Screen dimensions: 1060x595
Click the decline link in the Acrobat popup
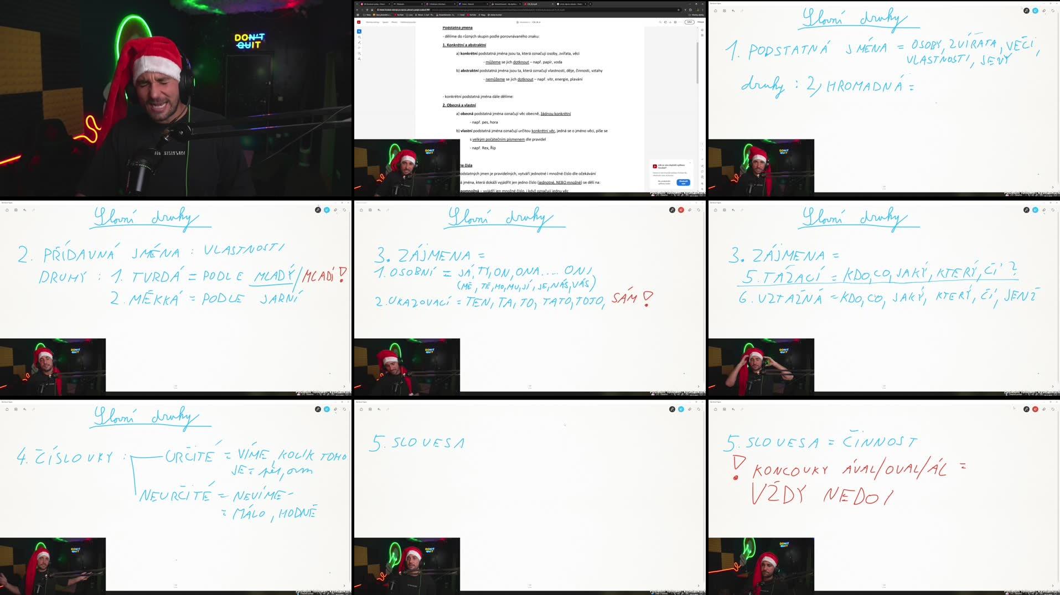coord(664,183)
